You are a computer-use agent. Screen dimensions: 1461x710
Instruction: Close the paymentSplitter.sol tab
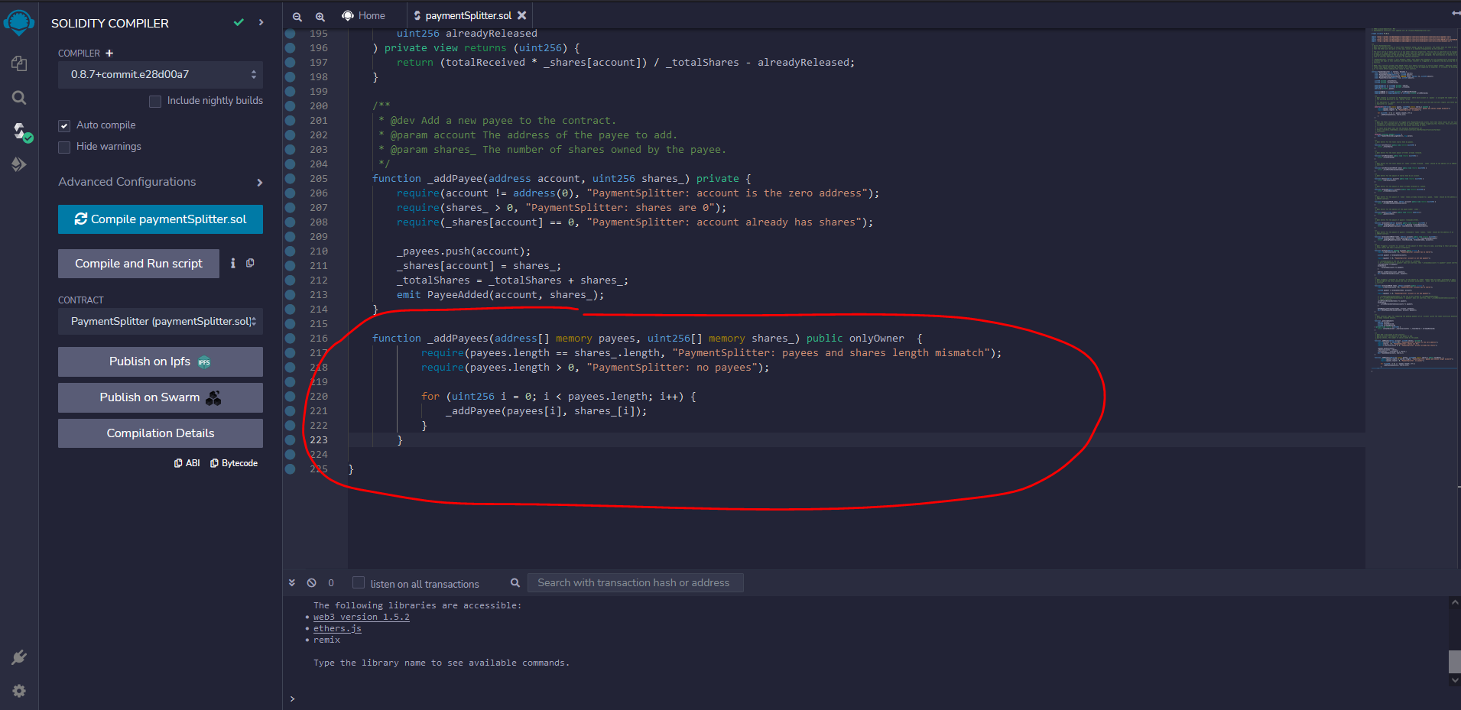522,15
